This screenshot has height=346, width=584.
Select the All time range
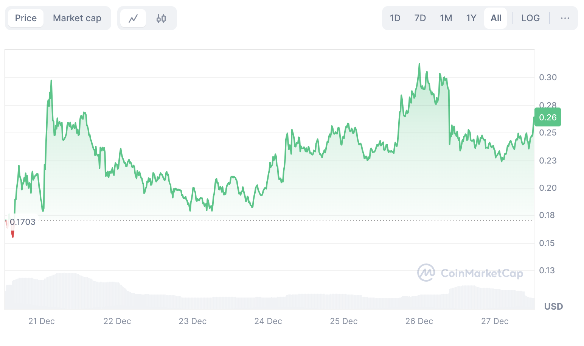point(496,18)
